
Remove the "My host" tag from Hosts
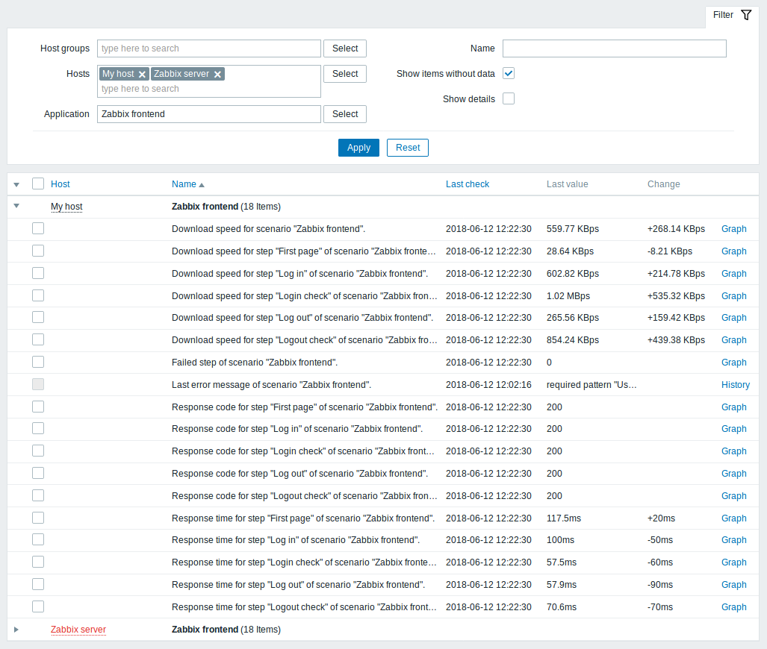click(142, 75)
